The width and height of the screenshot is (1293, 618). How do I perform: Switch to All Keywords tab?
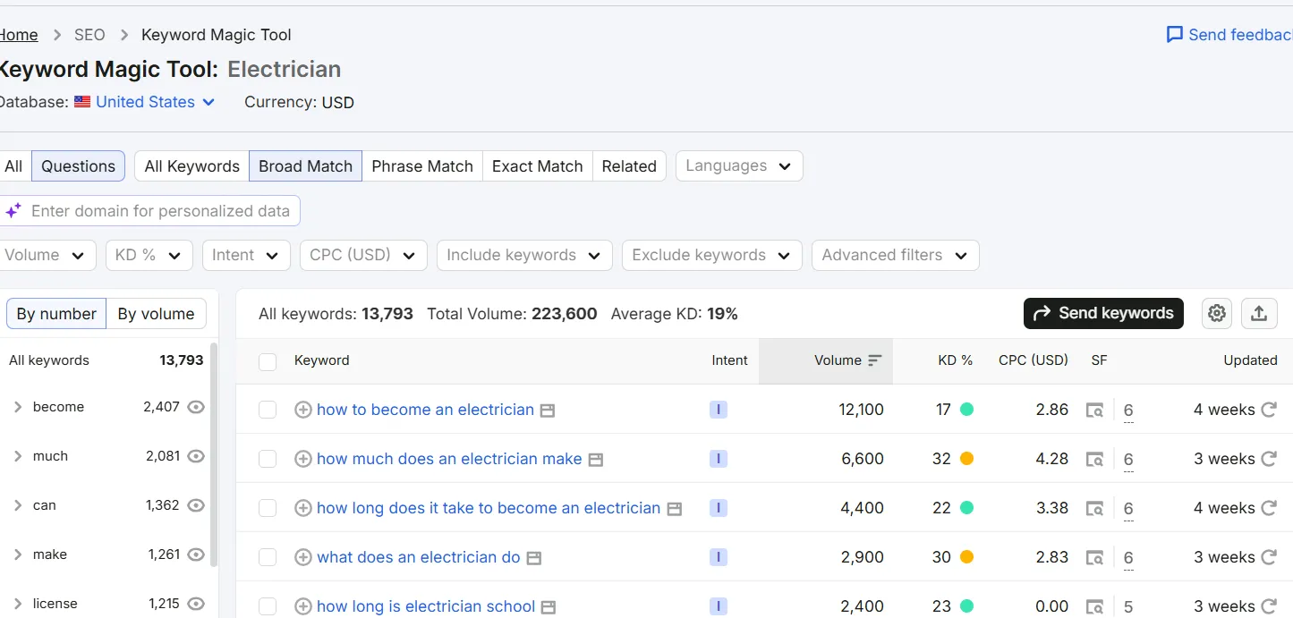click(191, 166)
